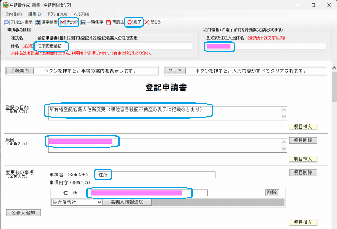Viewport: 337px width, 229px height.
Task: Click the プレビュー表示 toolbar icon
Action: (x=7, y=22)
